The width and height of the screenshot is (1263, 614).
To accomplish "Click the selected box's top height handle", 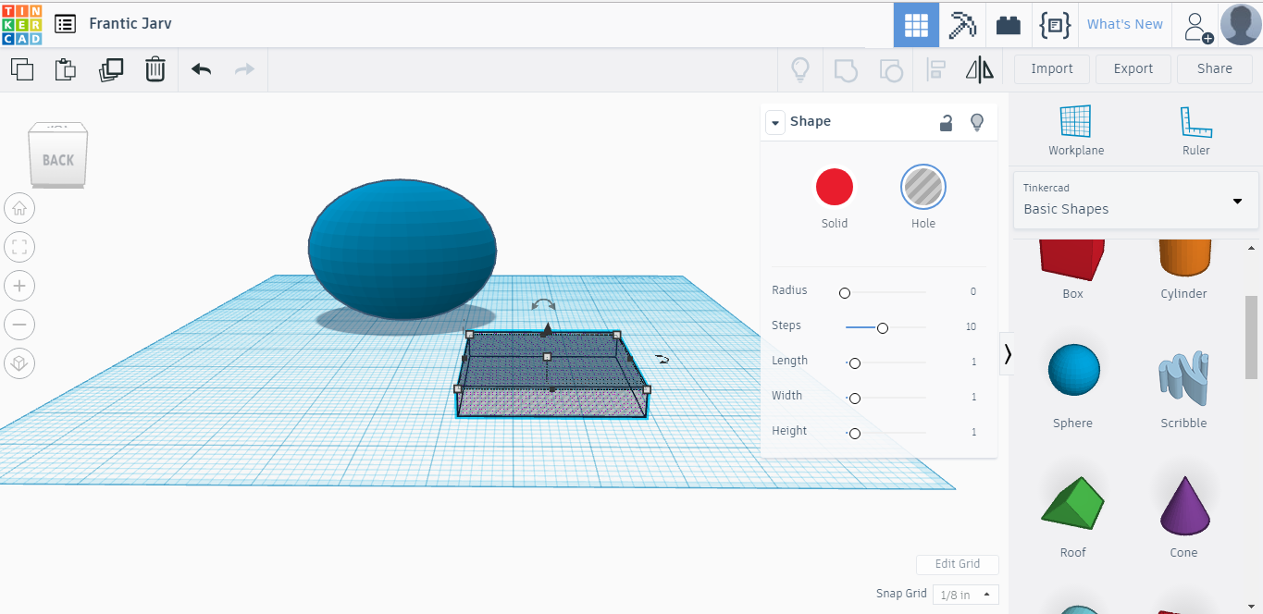I will [547, 329].
